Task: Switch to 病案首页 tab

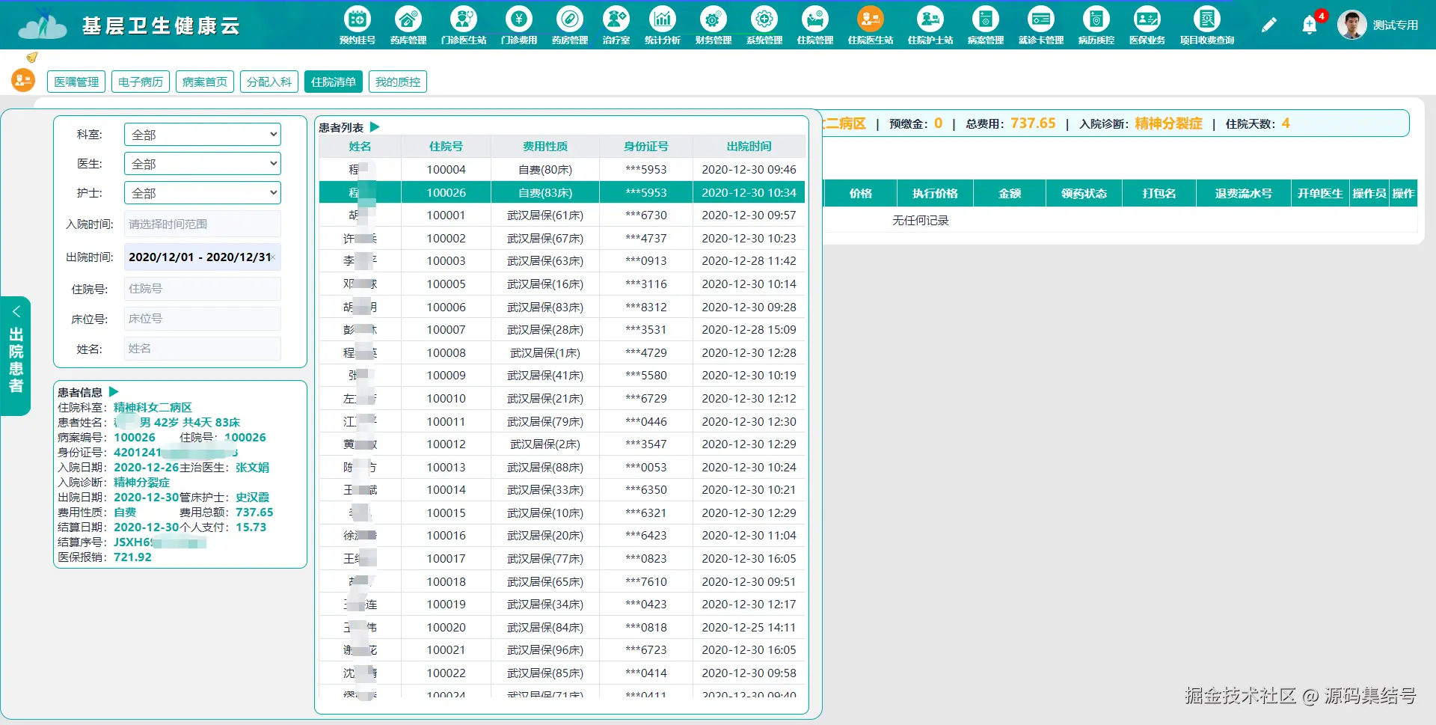Action: click(x=205, y=82)
